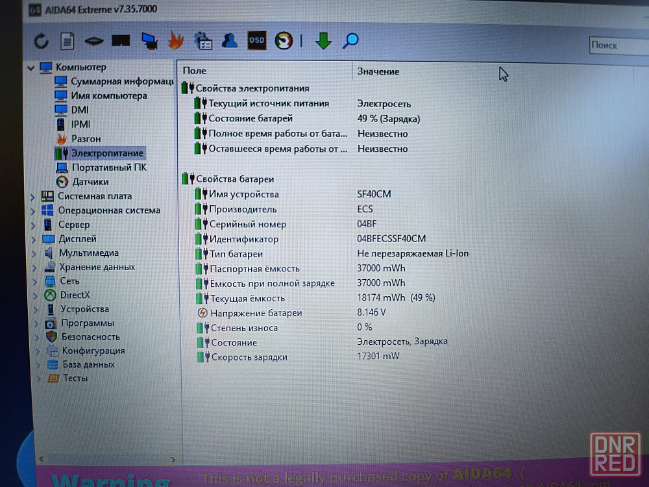Select Портативный ПК tree item
This screenshot has height=487, width=649.
[108, 168]
